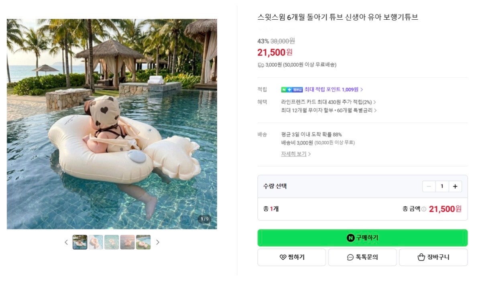Open next image with right carousel chevron
Viewport: 484px width, 287px height.
coord(158,242)
